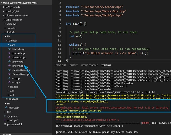Image resolution: width=171 pixels, height=135 pixels.
Task: Open the .travis.yml file
Action: 12,120
